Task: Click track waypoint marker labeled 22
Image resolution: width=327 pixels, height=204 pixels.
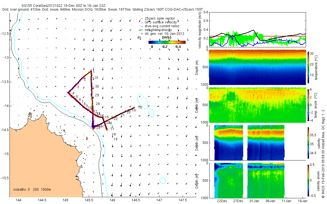Action: coord(116,119)
